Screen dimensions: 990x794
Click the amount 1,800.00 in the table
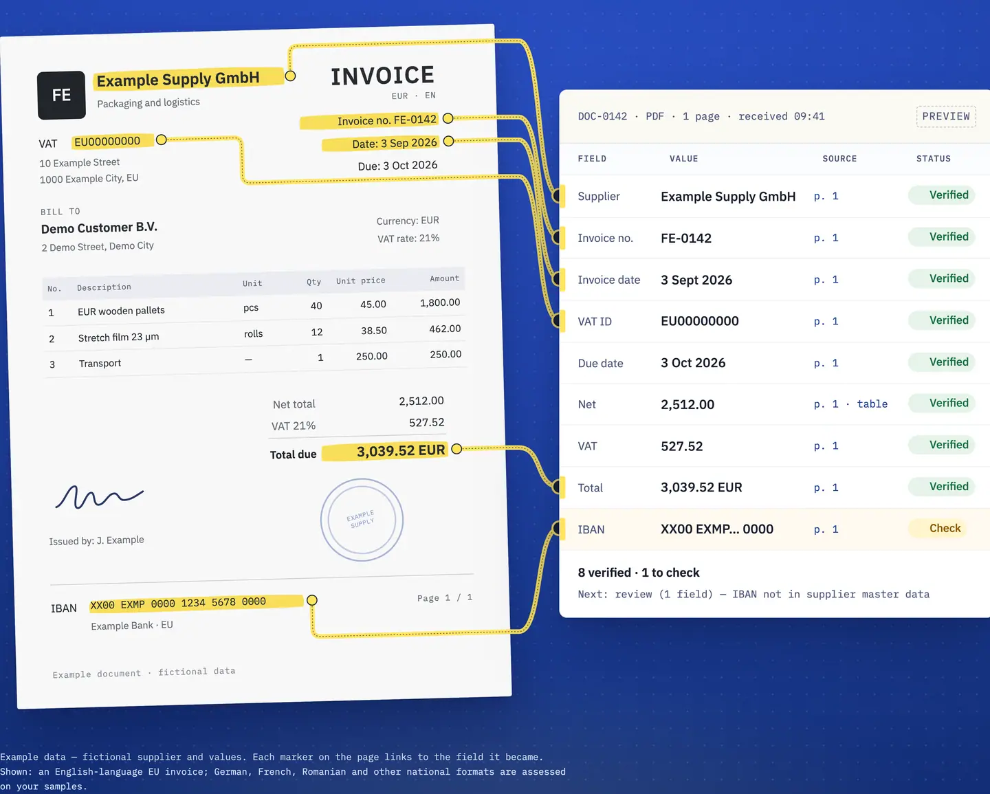coord(440,302)
